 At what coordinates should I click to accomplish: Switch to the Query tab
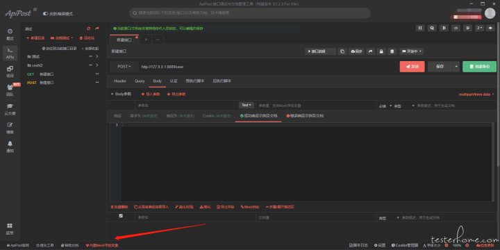pos(140,81)
